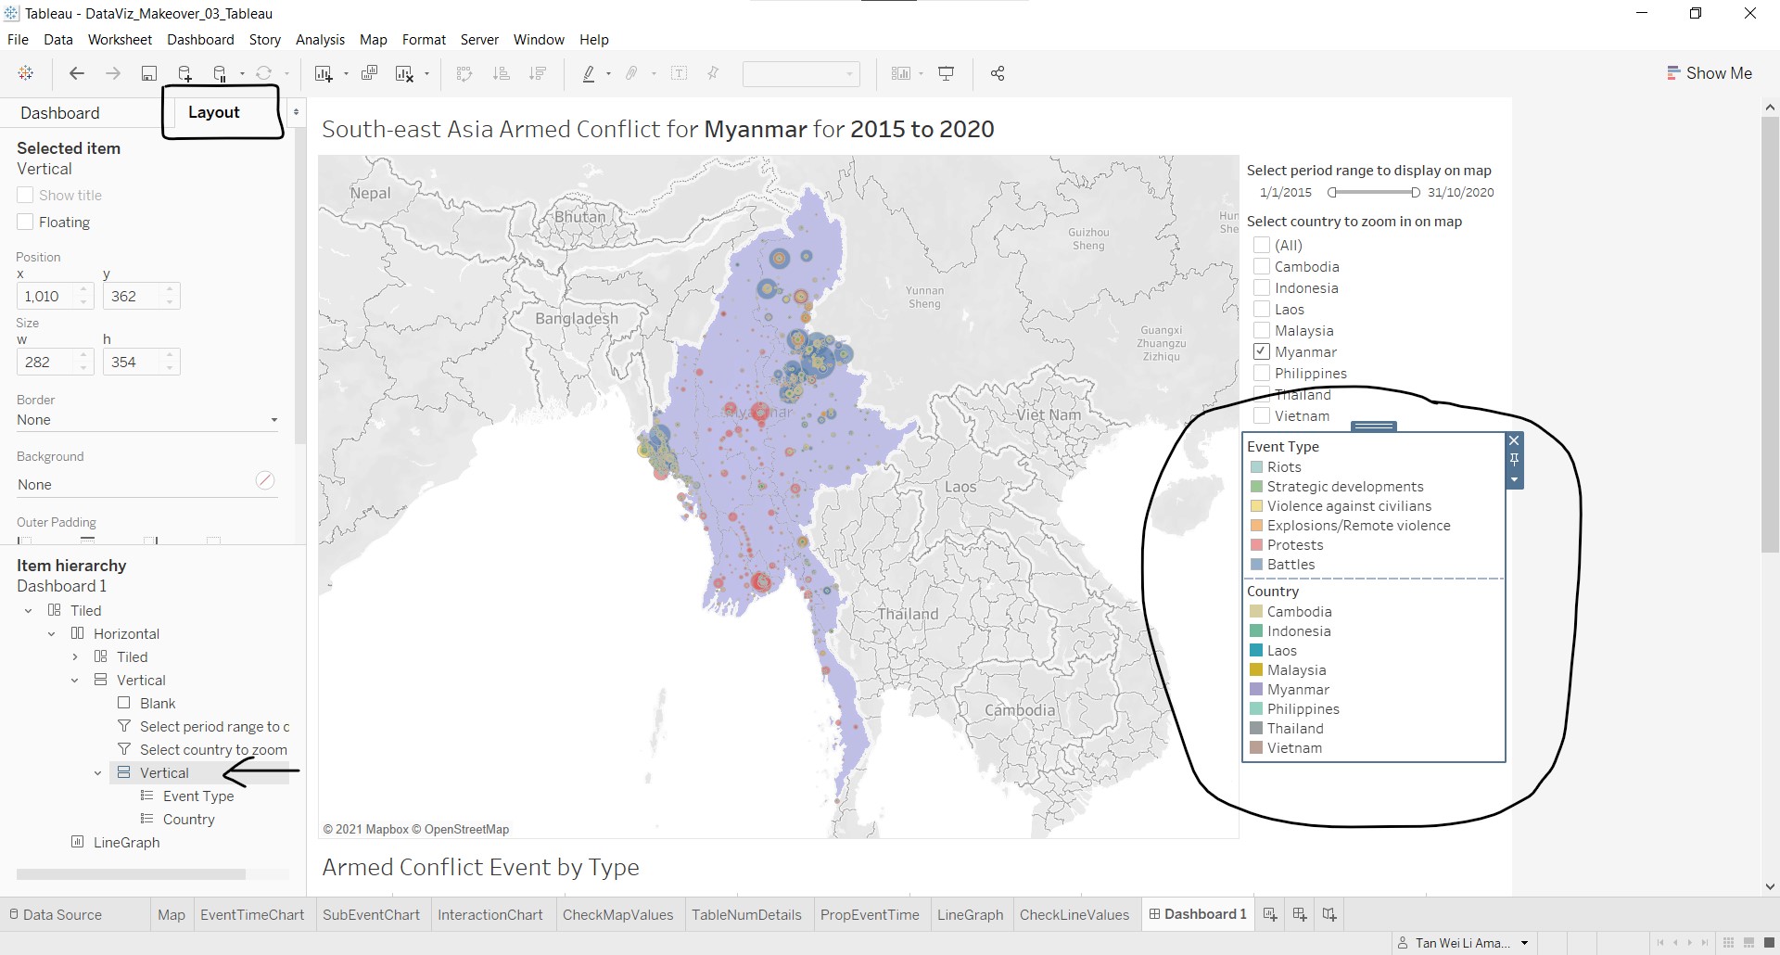Expand the Tiled item under Horizontal

(75, 657)
